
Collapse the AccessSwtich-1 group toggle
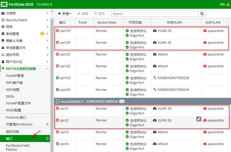click(x=58, y=102)
